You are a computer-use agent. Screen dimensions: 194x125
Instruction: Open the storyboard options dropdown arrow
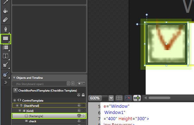point(84,84)
